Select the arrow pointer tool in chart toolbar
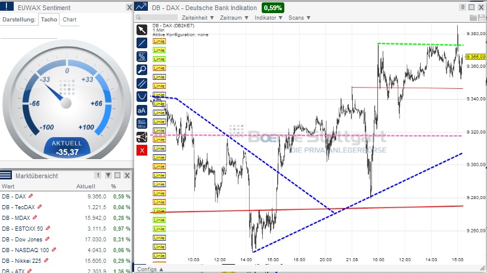Screen dimensions: 487x273 142,30
